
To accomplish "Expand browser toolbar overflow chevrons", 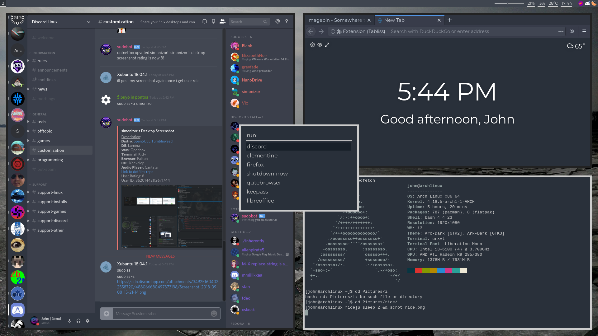I will (572, 31).
